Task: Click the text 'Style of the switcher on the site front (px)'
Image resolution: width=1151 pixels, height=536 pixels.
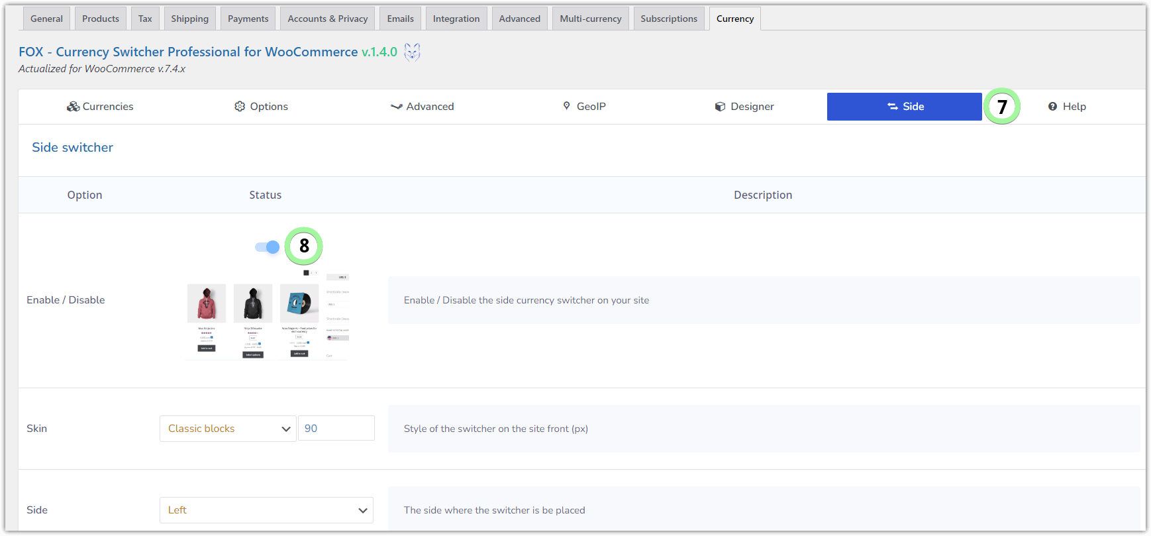Action: coord(496,429)
